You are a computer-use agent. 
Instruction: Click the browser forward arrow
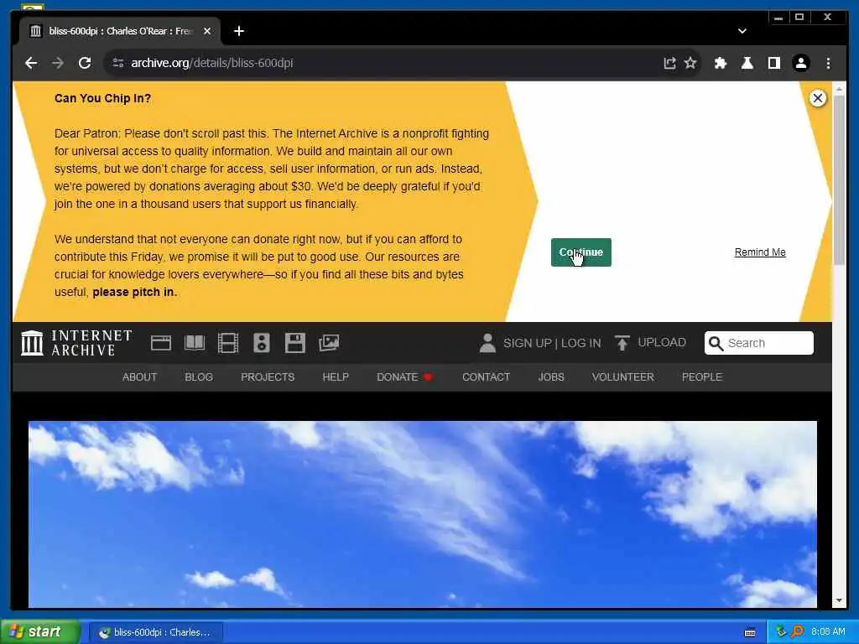58,63
